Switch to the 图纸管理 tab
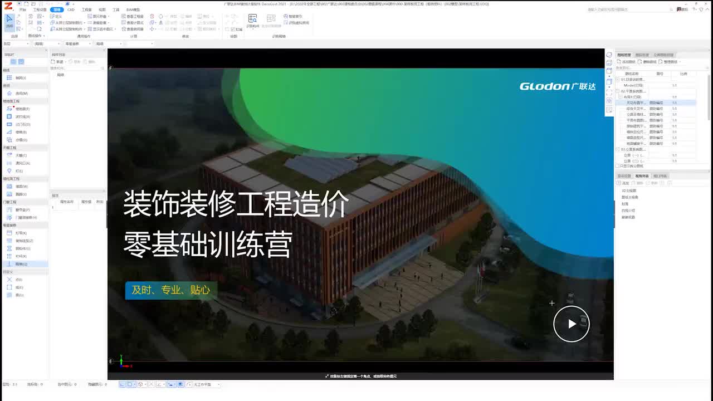Screen dimensions: 713x401 (x=624, y=55)
